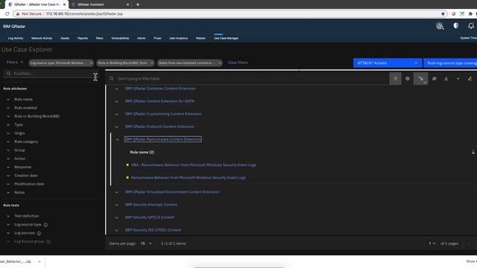Open the Pulse tab

[x=157, y=38]
